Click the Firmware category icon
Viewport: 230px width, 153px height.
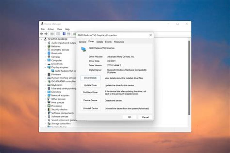click(49, 74)
